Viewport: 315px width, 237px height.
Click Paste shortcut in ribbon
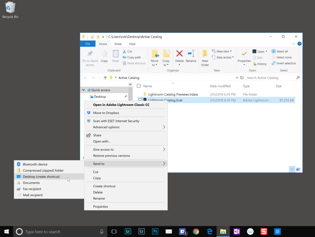(134, 63)
